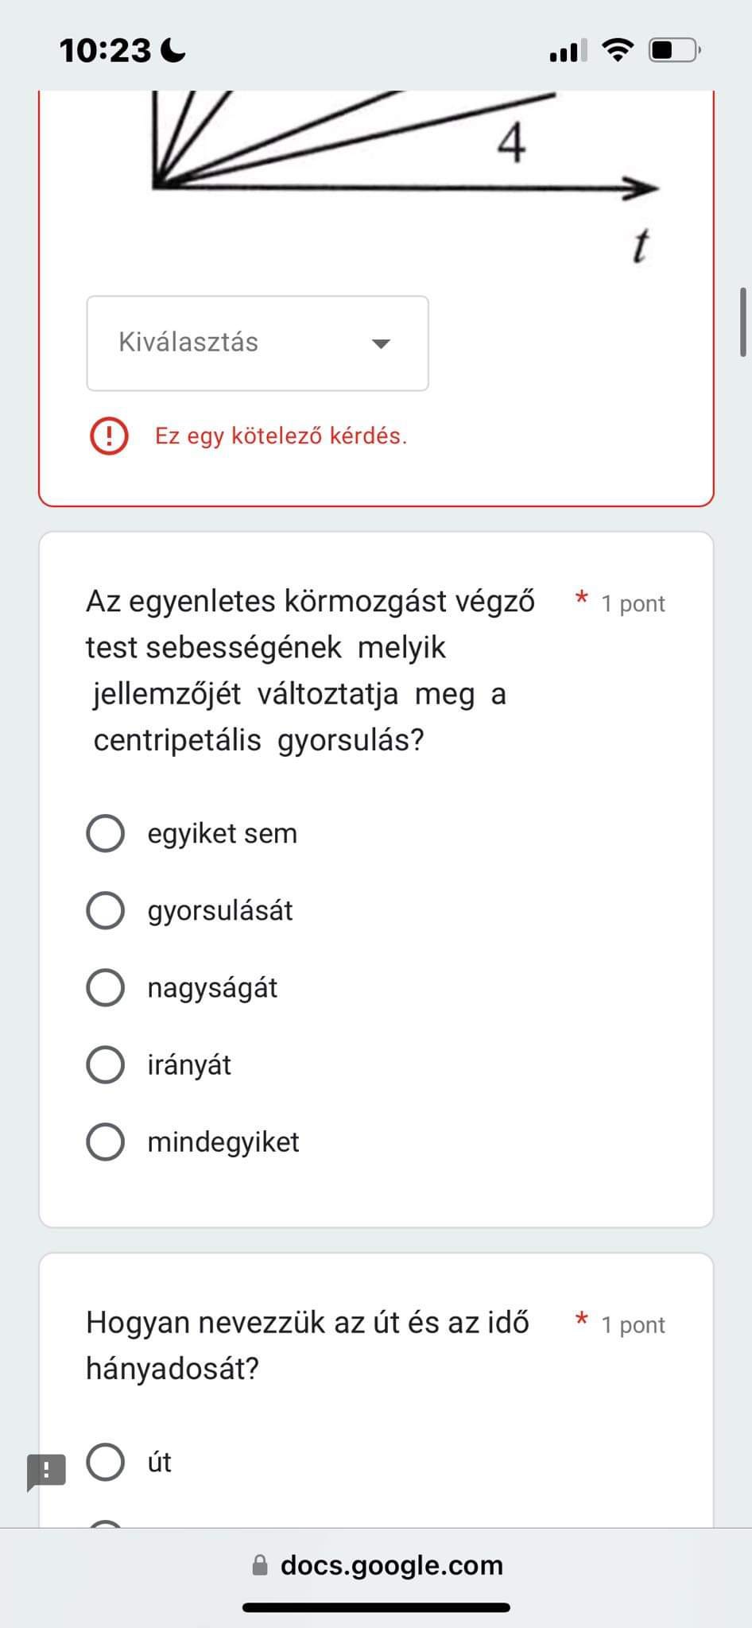Tap the cellular signal bars icon
This screenshot has width=752, height=1628.
point(568,50)
